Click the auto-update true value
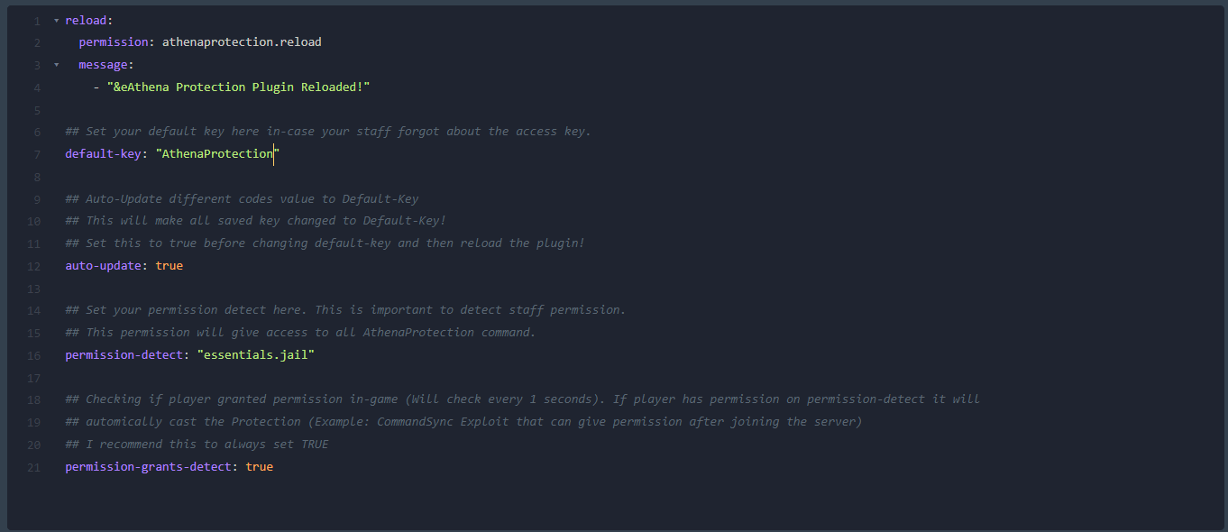This screenshot has height=532, width=1228. (170, 266)
